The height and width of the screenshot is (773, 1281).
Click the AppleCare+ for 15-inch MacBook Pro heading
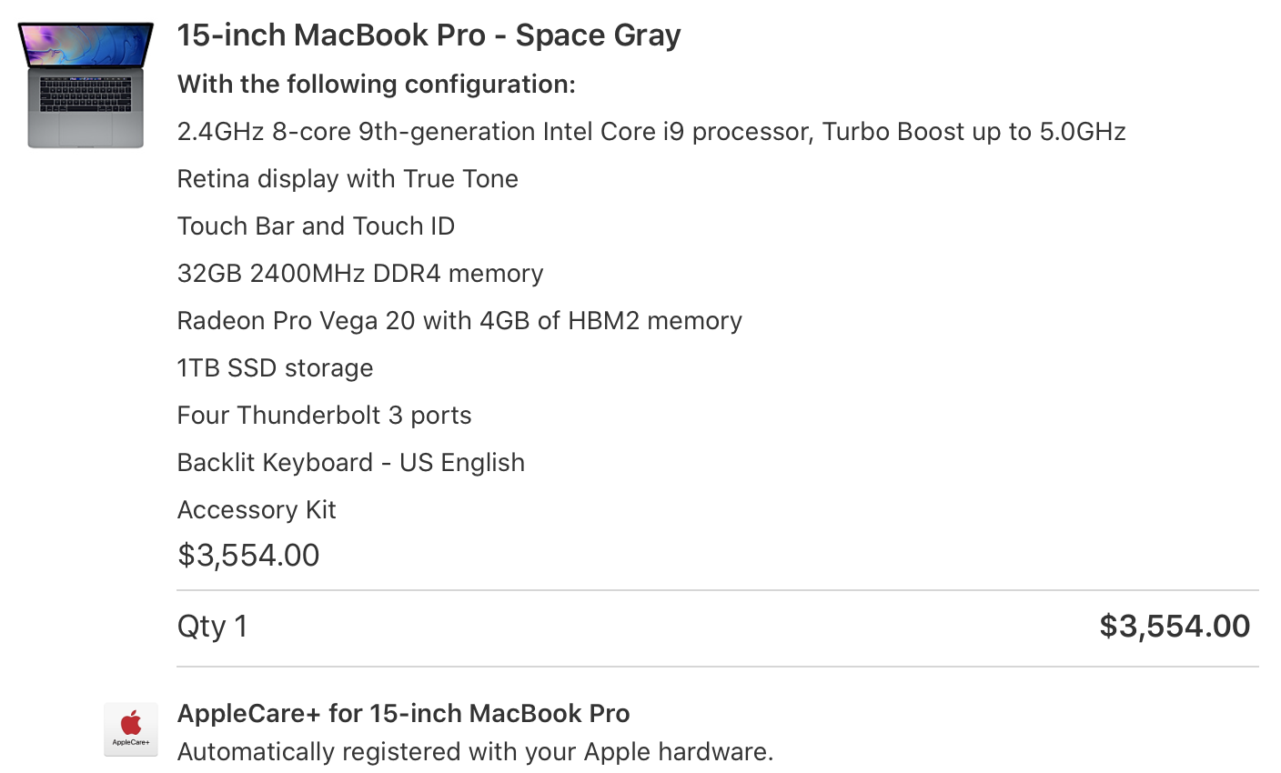point(403,713)
